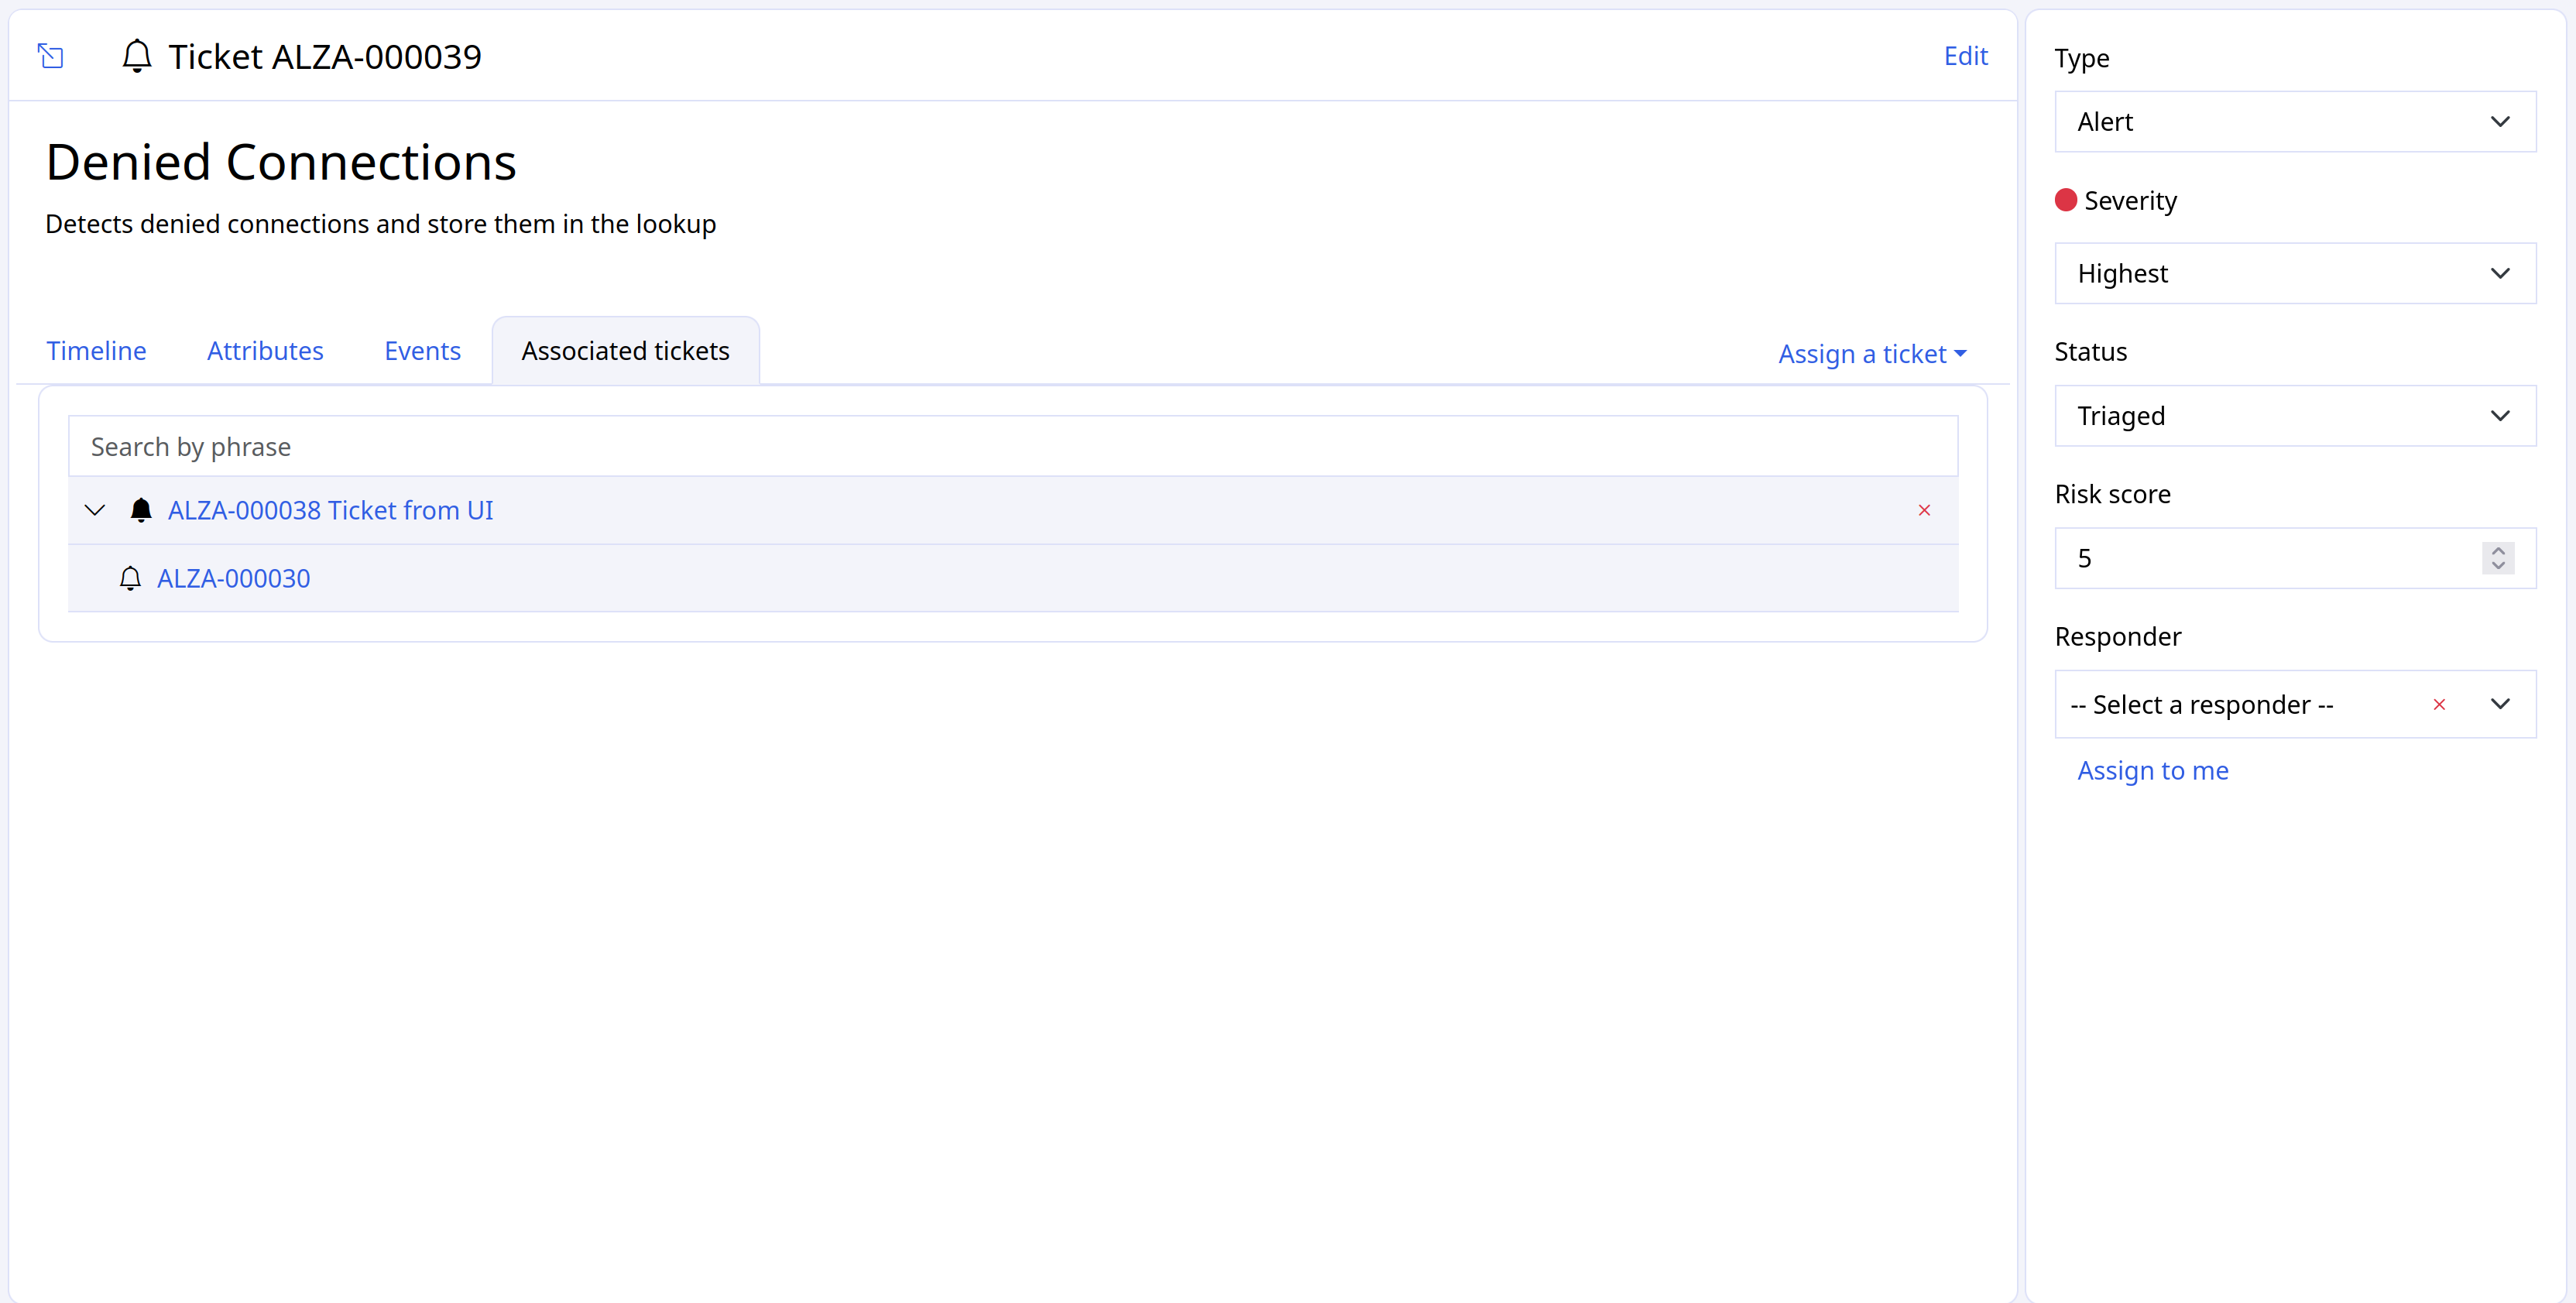2576x1303 pixels.
Task: Collapse the ALZA-000038 ticket row chevron
Action: 95,510
